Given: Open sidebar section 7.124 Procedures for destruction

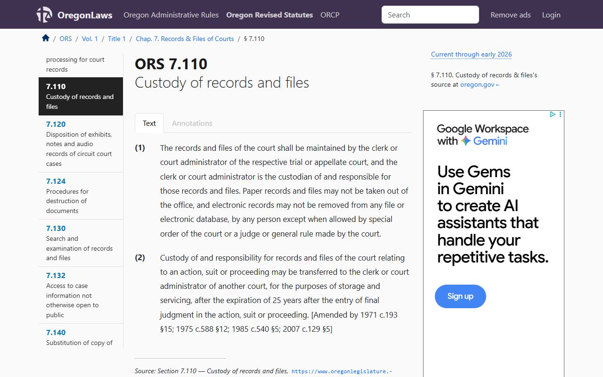Looking at the screenshot, I should tap(81, 196).
